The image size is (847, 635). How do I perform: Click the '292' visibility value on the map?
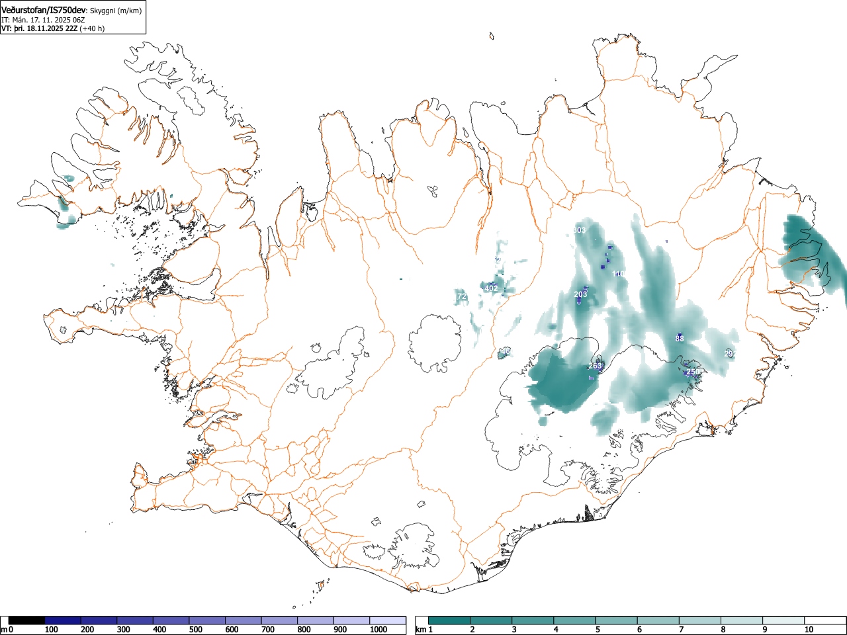[731, 353]
